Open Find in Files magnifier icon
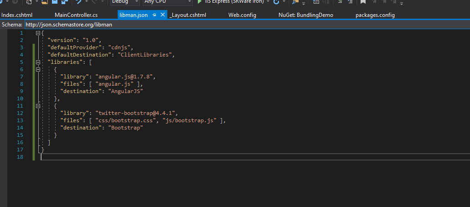The width and height of the screenshot is (470, 207). coord(295,2)
